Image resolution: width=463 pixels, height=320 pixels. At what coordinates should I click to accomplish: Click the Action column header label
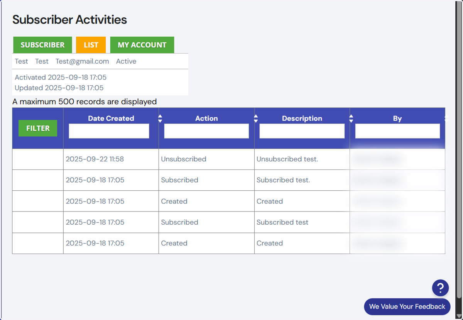(x=206, y=119)
